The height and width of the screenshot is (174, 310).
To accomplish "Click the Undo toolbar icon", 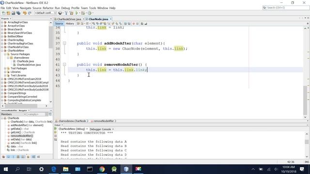I will 25,13.
